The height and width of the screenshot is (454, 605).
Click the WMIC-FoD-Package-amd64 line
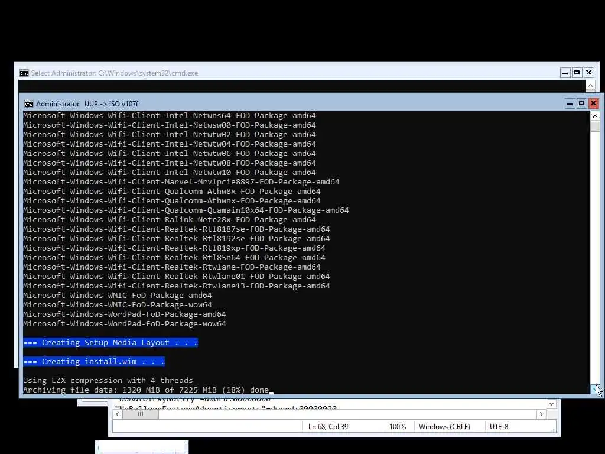click(118, 296)
